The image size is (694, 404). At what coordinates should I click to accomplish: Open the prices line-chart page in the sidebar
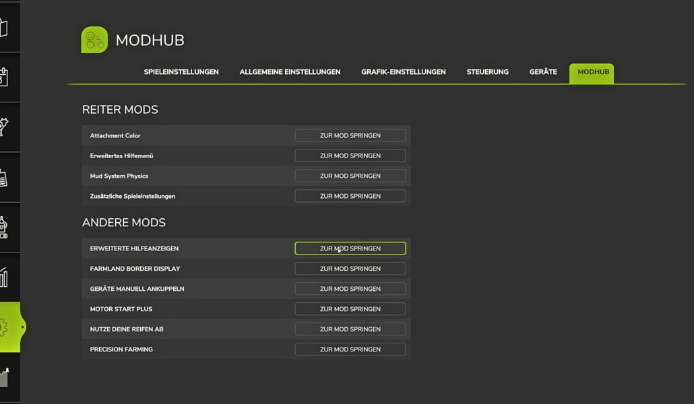(x=5, y=378)
